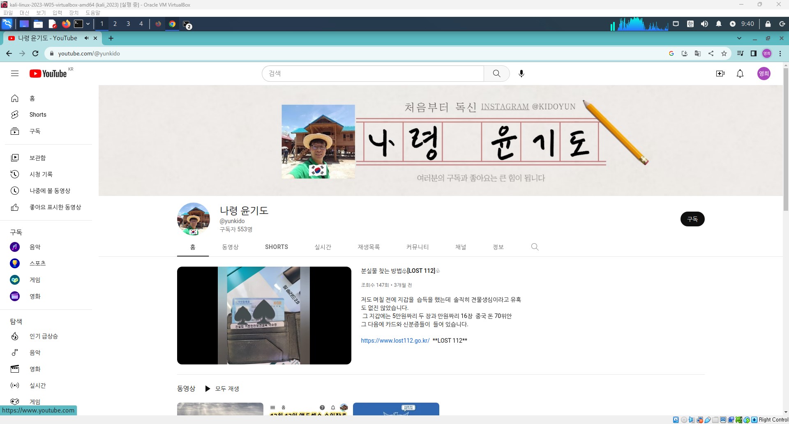Switch to the About channel tab
This screenshot has width=789, height=424.
498,247
